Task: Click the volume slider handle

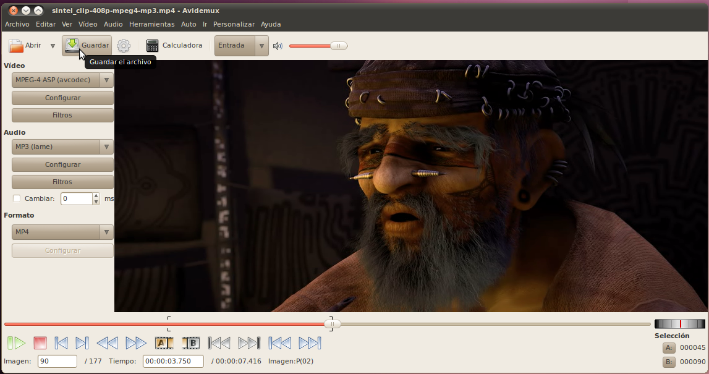Action: tap(338, 46)
